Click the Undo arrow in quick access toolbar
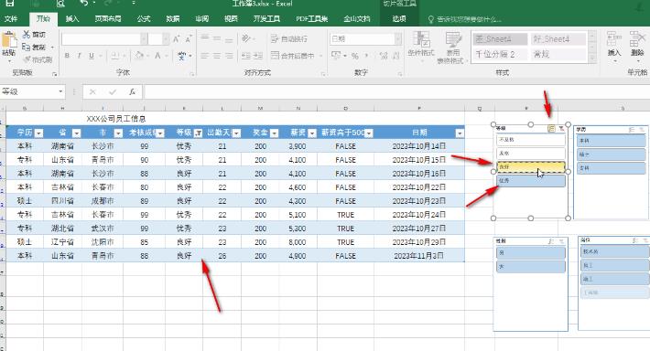This screenshot has height=351, width=650. point(84,4)
